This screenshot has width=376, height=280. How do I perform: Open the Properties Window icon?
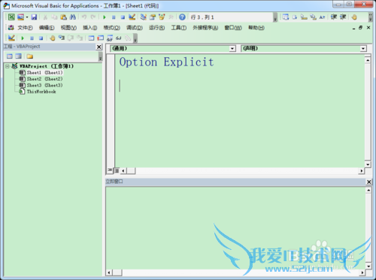click(x=153, y=17)
